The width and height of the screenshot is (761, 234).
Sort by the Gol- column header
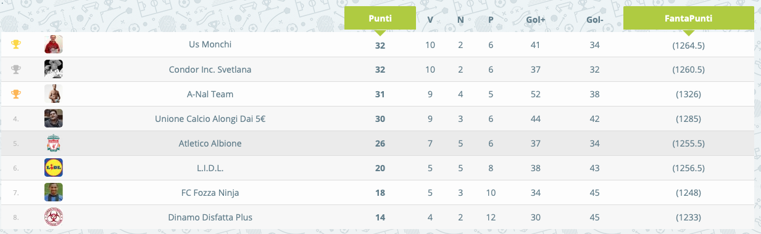[595, 19]
